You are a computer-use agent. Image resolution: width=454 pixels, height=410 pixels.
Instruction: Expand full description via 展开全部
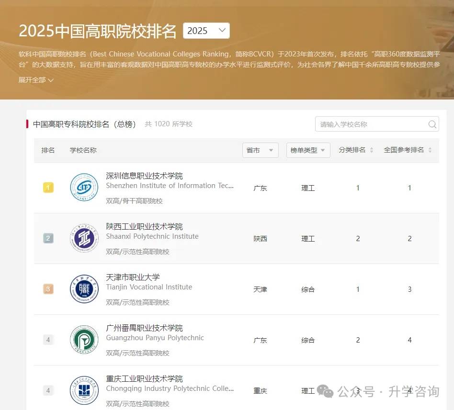click(36, 80)
